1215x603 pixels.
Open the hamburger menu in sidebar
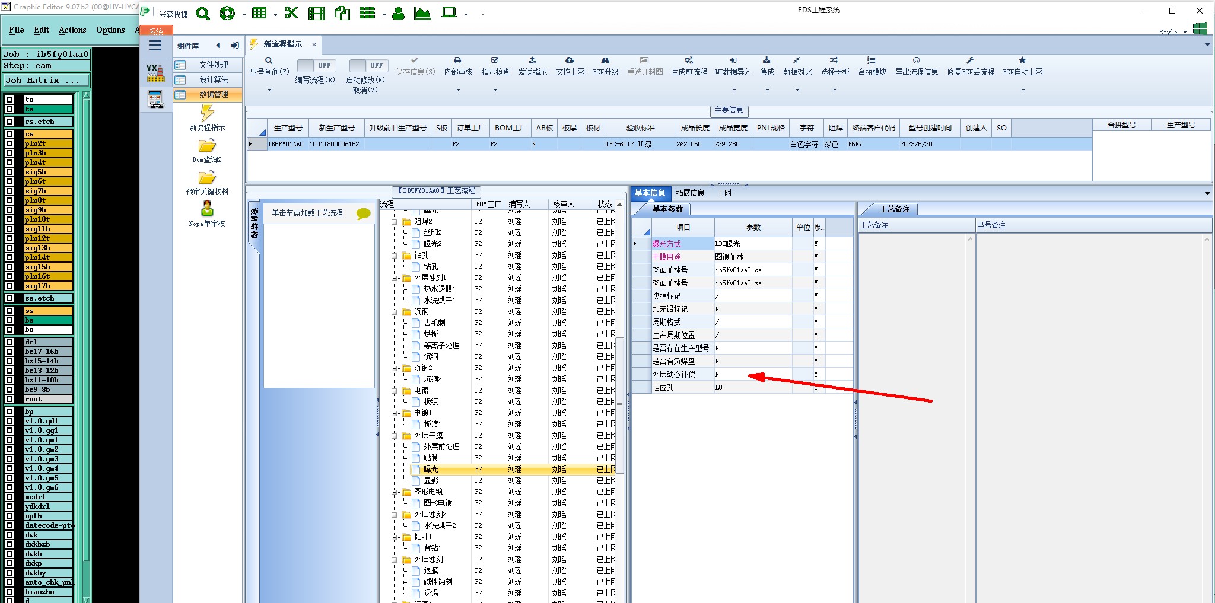(x=155, y=46)
